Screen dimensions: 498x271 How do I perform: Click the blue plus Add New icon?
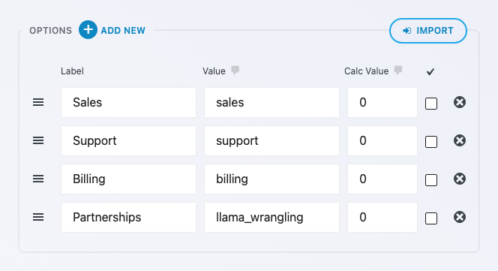click(x=88, y=30)
